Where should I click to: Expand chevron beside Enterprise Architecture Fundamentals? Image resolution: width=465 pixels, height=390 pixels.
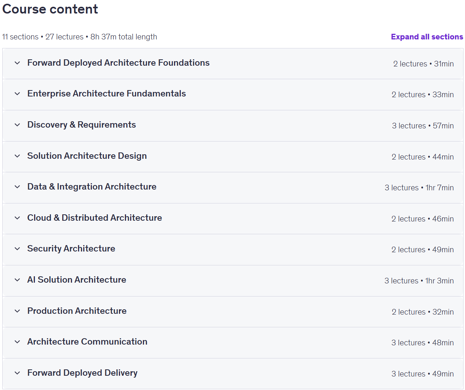pos(17,94)
